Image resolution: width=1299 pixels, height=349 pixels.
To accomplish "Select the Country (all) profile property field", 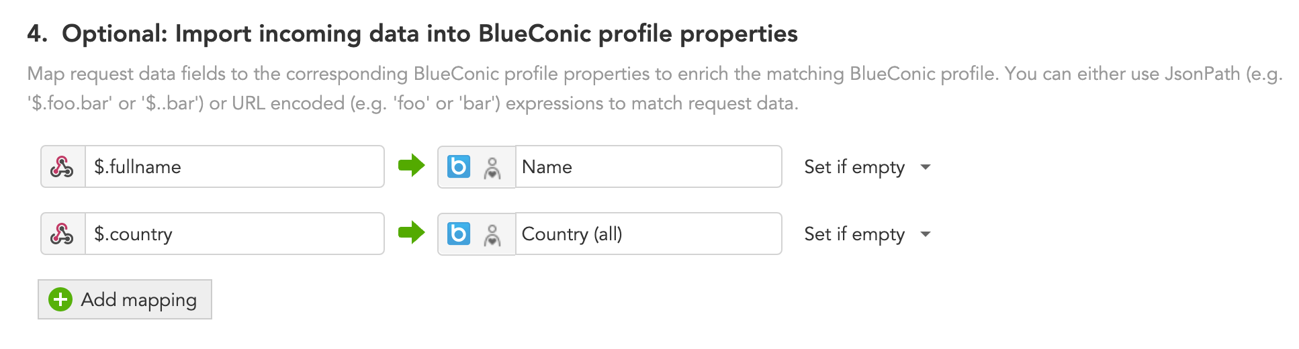I will (648, 234).
